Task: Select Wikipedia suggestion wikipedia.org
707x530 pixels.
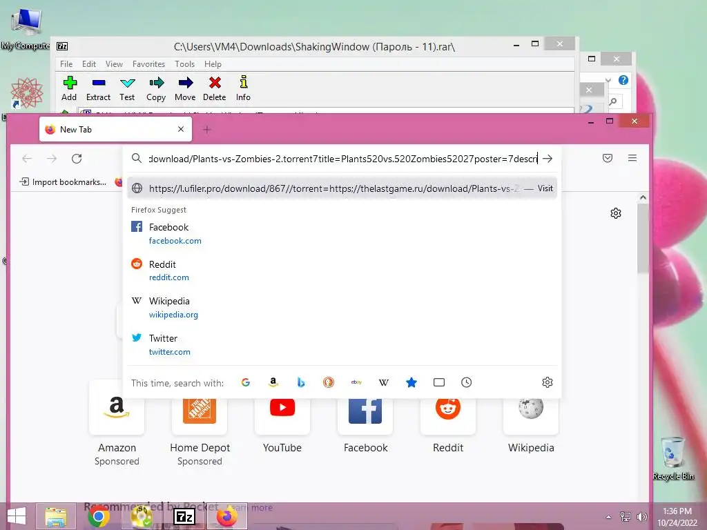Action: click(x=342, y=307)
